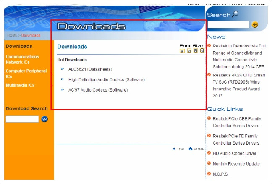Select the second smallest Font Size icon
Viewport: 272px width, 184px height.
click(x=189, y=50)
